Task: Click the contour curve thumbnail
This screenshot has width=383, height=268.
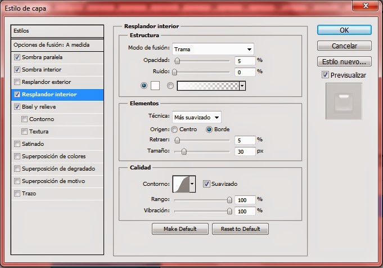Action: point(181,184)
